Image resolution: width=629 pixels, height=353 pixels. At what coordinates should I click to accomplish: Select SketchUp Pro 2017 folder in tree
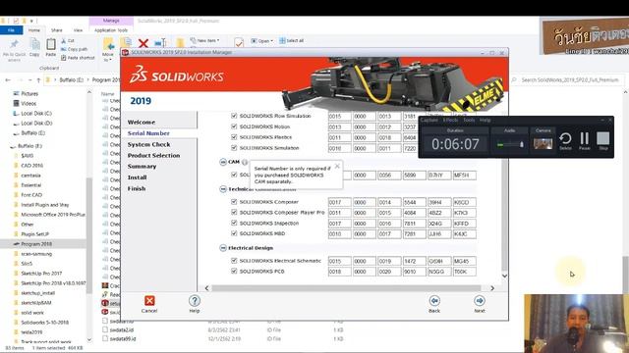pos(41,274)
